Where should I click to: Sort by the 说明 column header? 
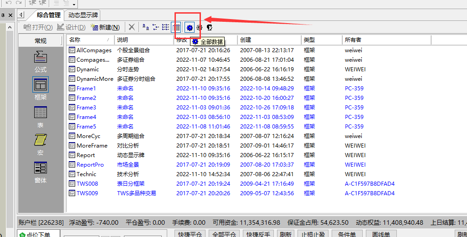click(144, 40)
